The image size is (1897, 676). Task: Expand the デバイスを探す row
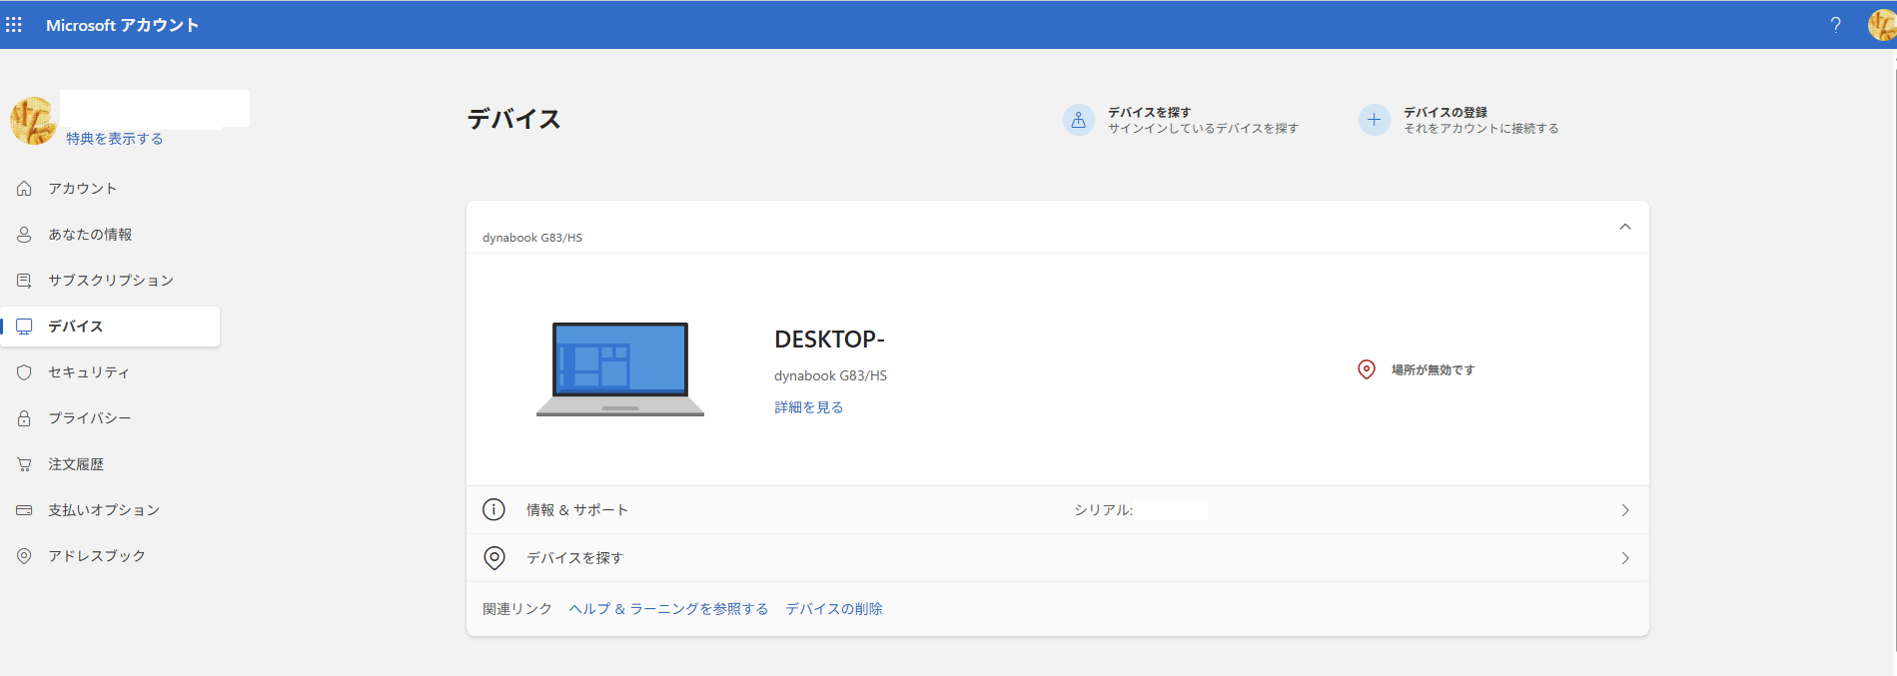pos(1058,558)
